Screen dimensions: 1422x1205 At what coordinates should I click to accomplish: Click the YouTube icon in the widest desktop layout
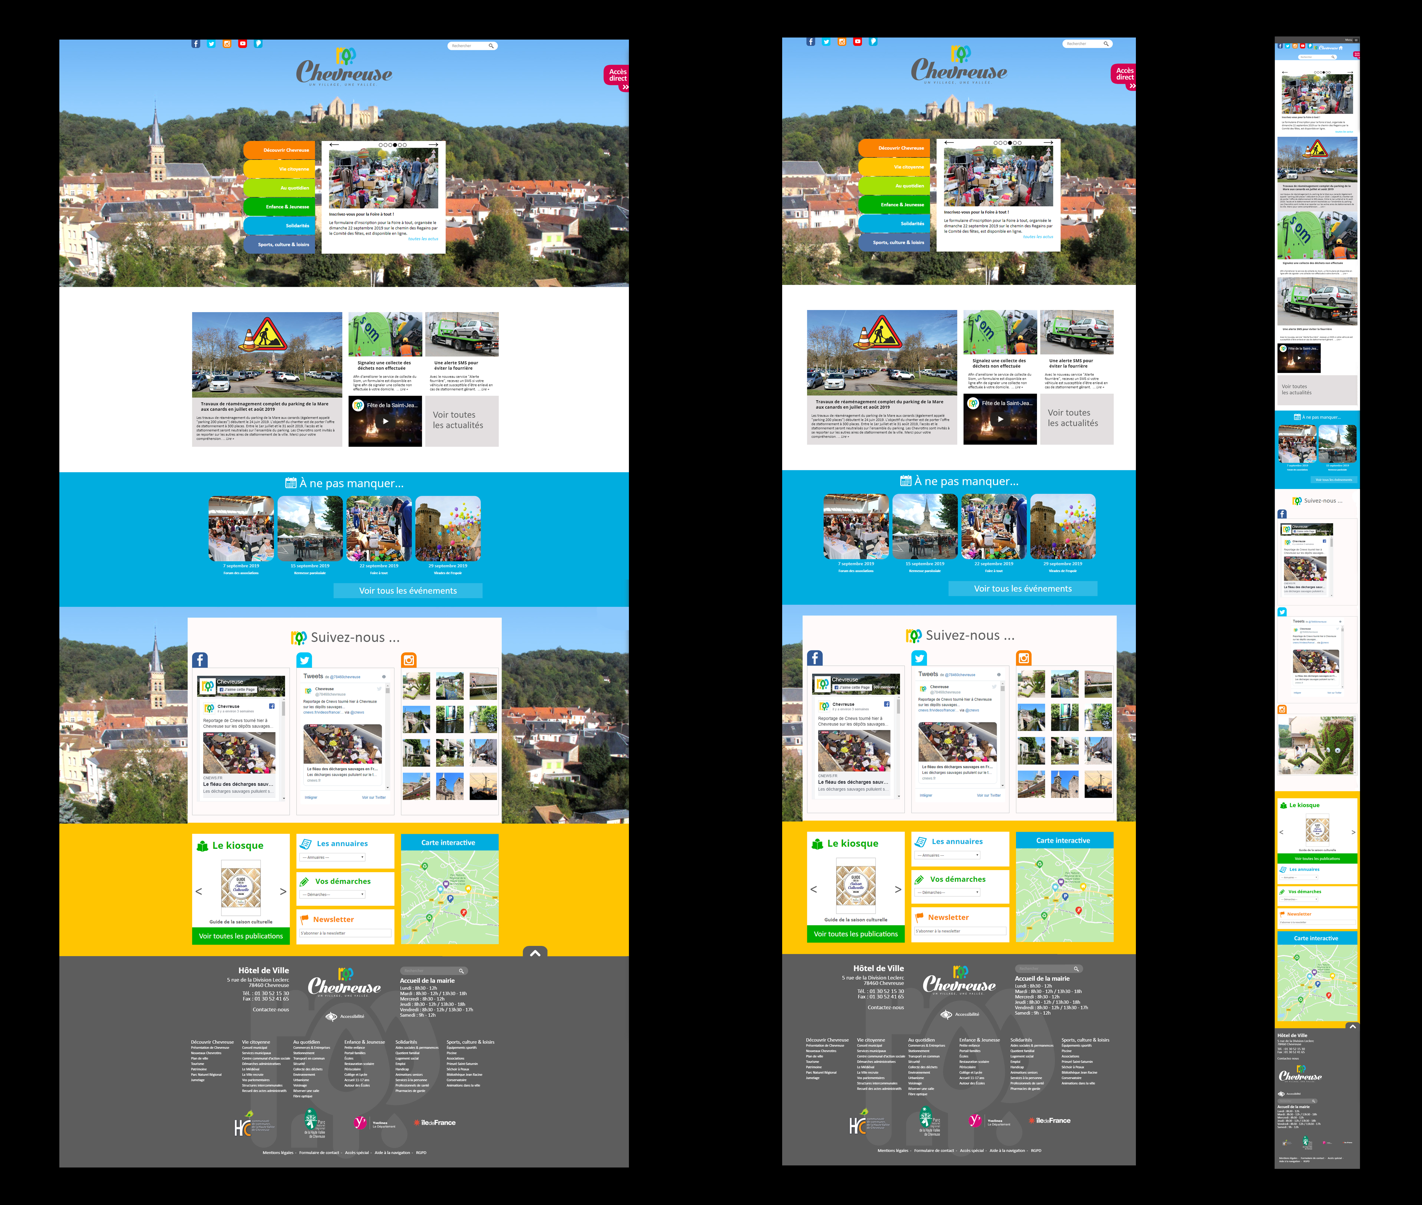point(242,44)
